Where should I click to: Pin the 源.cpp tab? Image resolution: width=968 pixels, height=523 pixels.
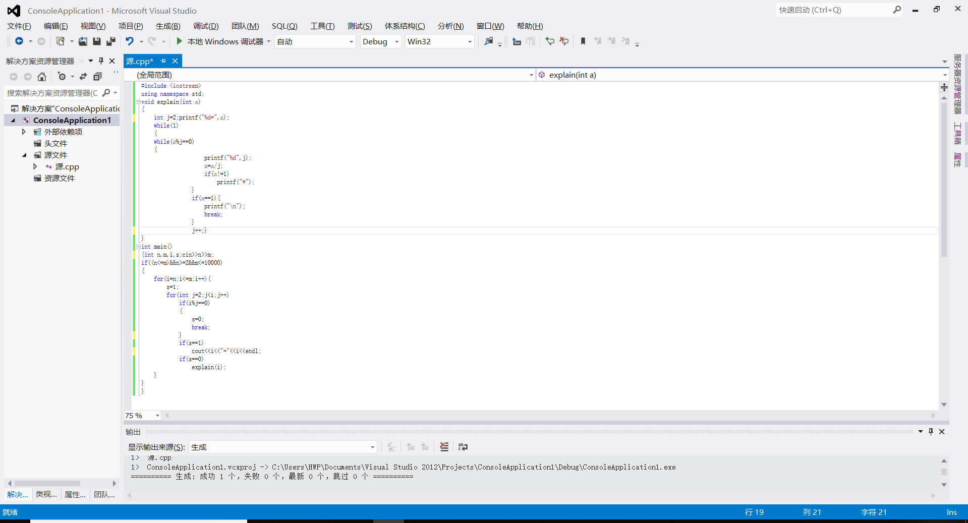coord(163,61)
